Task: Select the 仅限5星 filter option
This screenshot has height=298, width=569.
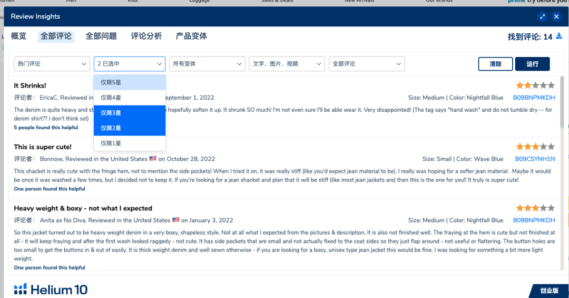Action: (130, 82)
